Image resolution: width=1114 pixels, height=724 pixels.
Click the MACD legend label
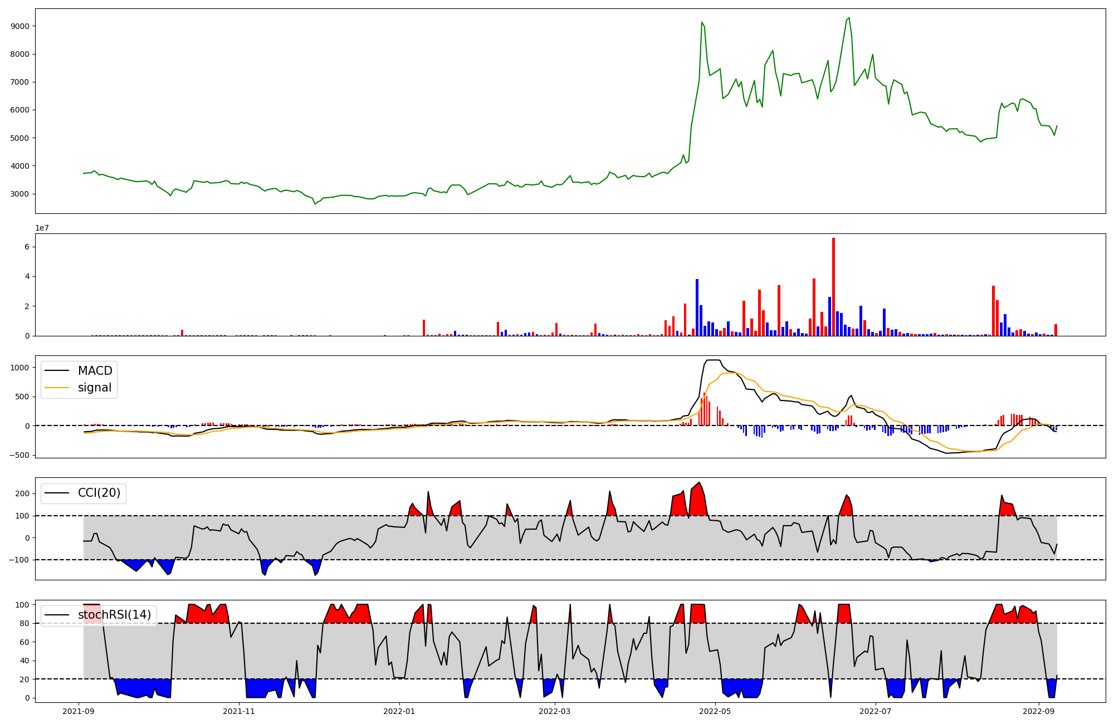pyautogui.click(x=95, y=371)
